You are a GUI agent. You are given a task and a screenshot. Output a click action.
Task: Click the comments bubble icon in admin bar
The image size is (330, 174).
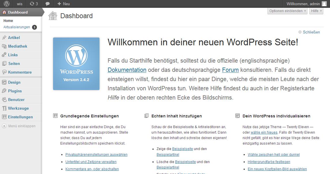[48, 4]
